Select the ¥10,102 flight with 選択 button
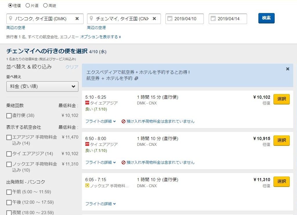This screenshot has width=297, height=215. [282, 99]
